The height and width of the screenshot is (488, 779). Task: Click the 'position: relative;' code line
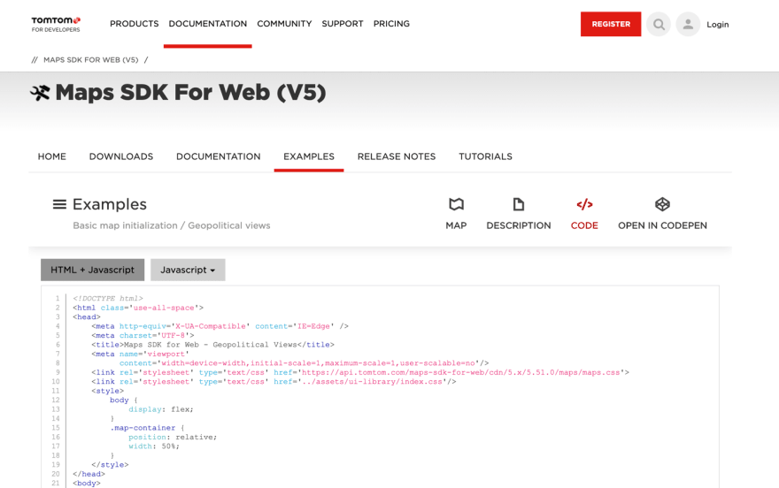173,438
